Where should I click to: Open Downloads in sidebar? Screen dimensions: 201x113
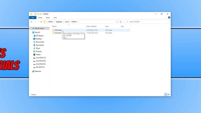tap(40, 45)
